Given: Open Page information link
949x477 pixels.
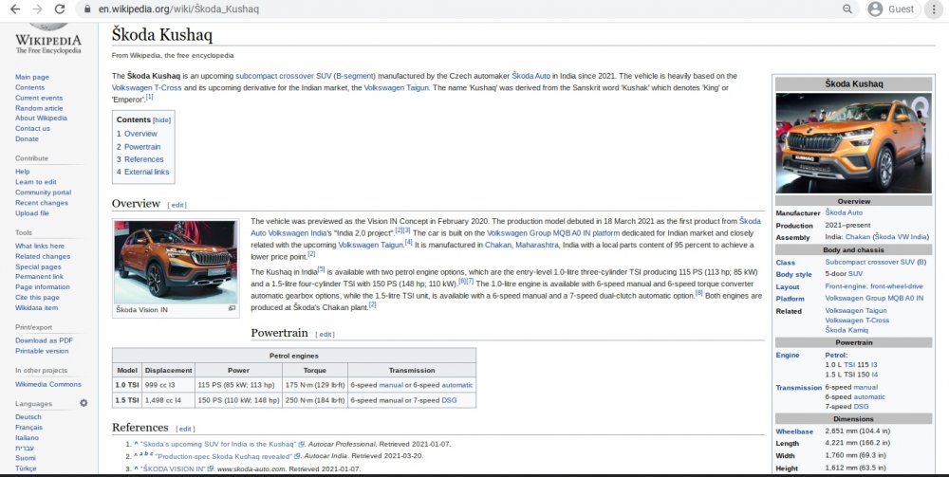Looking at the screenshot, I should click(43, 287).
